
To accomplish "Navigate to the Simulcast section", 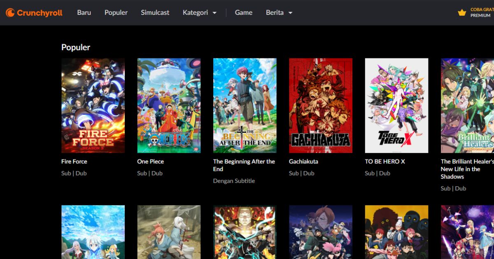I will 155,12.
